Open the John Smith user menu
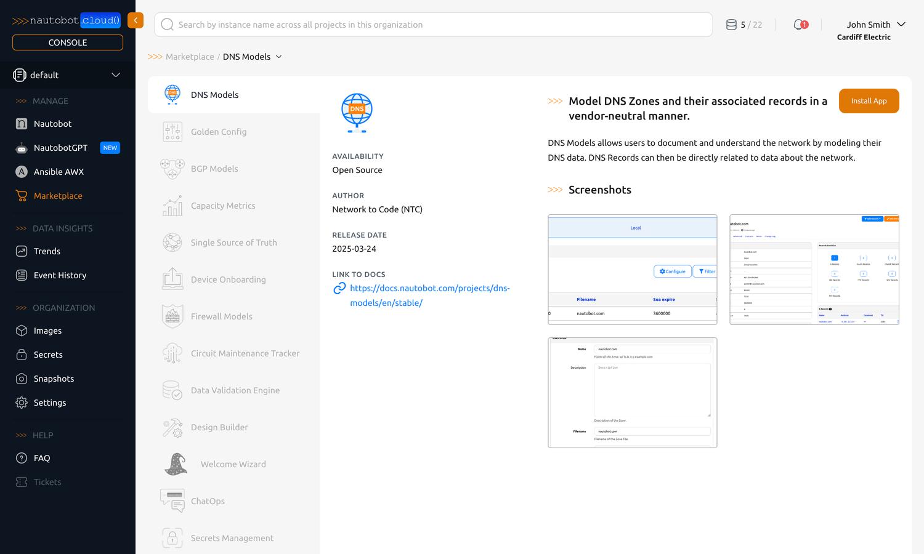The height and width of the screenshot is (554, 924). [874, 25]
